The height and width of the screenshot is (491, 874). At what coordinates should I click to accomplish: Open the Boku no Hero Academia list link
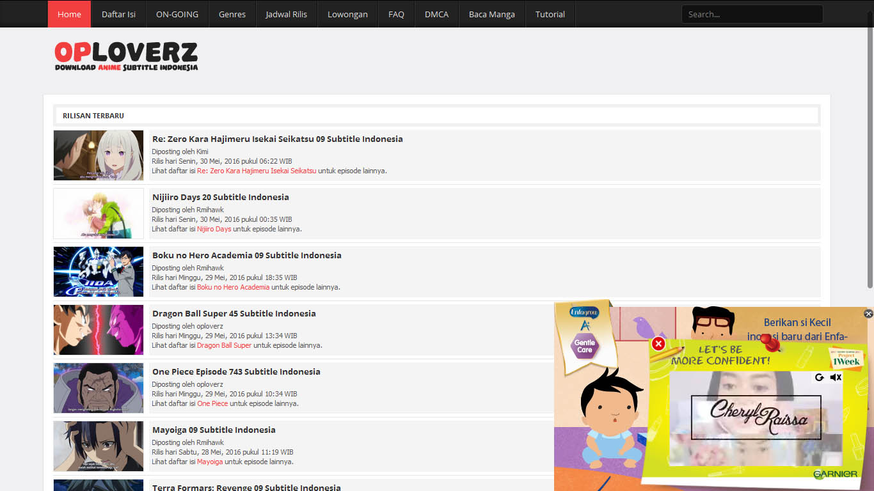pyautogui.click(x=234, y=287)
